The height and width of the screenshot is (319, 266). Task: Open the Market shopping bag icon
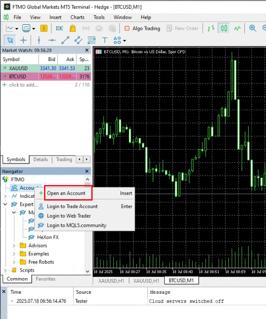(x=73, y=28)
